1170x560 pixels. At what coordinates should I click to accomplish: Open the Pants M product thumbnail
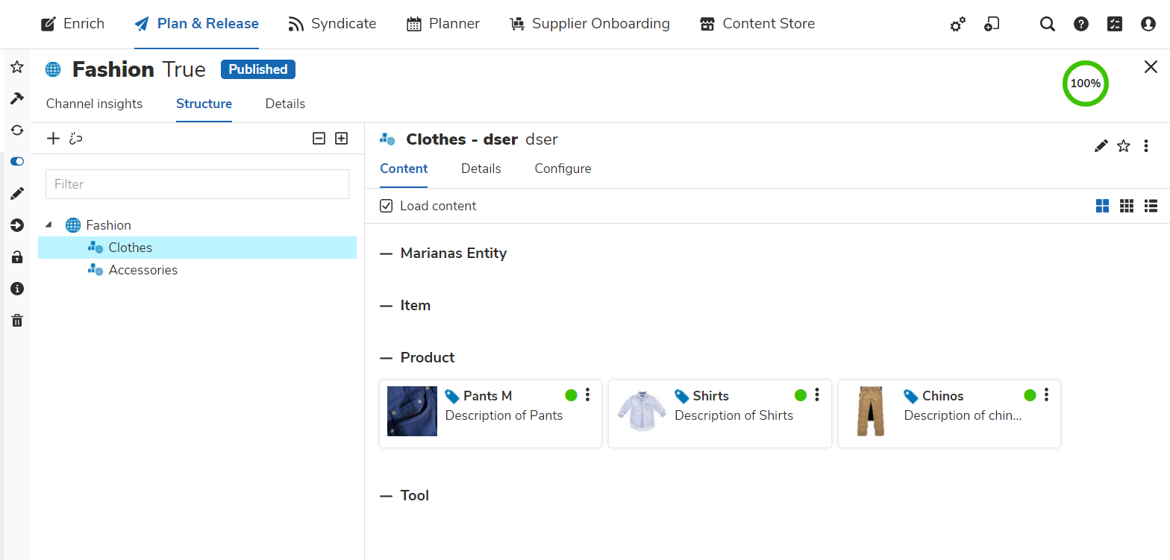point(412,411)
